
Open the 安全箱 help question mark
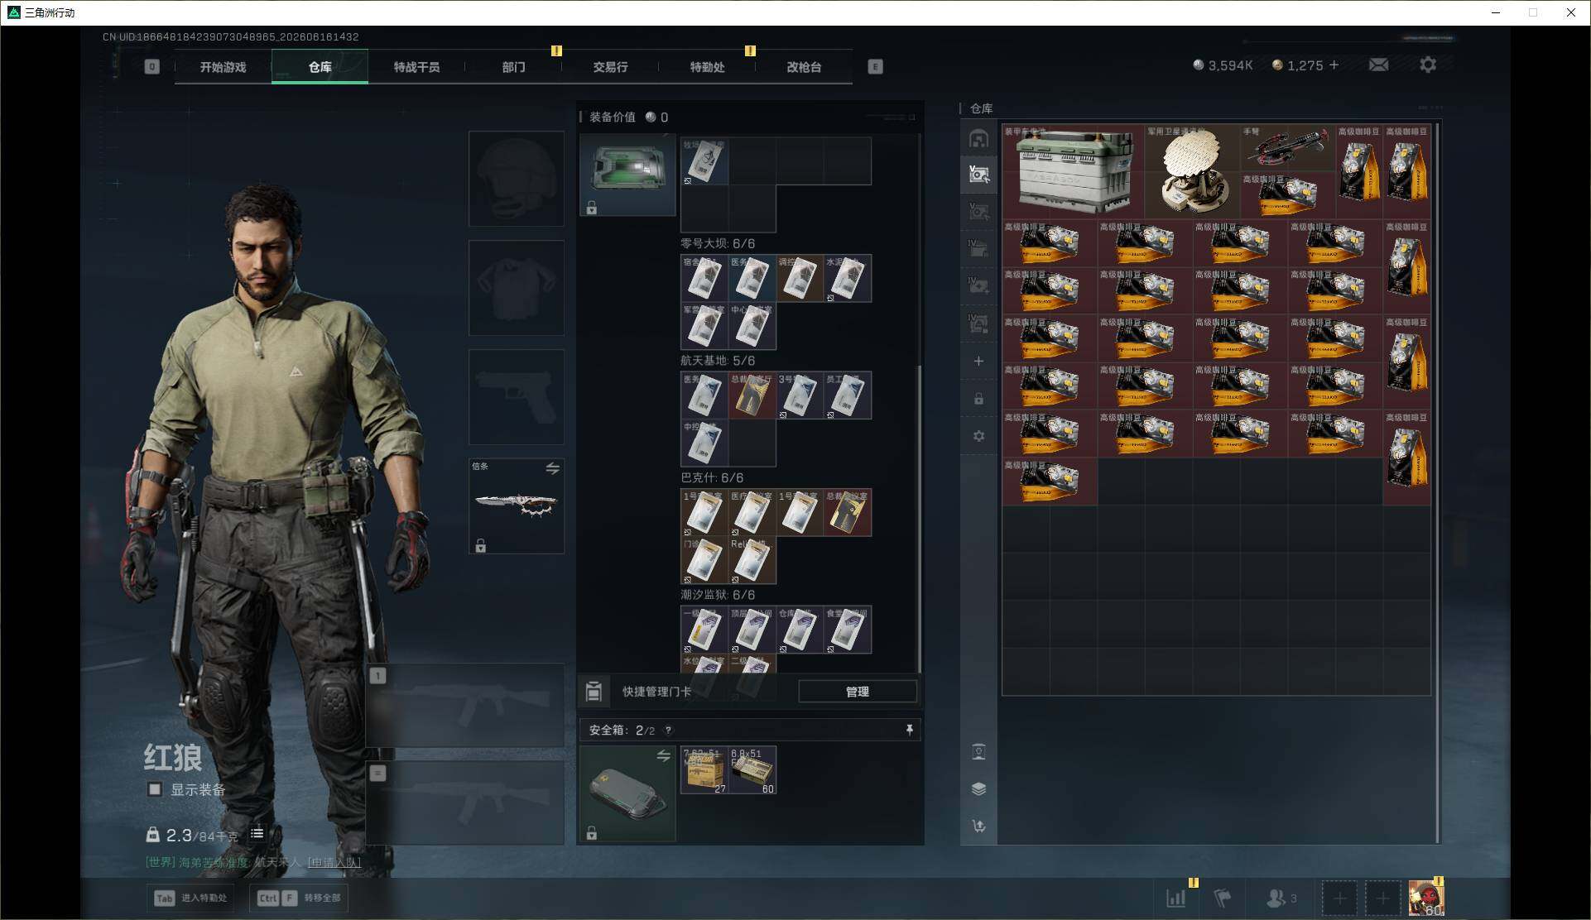point(668,731)
